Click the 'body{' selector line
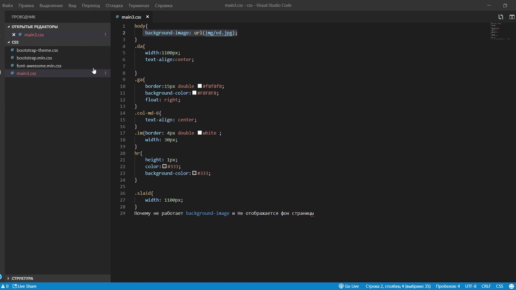 (x=141, y=26)
